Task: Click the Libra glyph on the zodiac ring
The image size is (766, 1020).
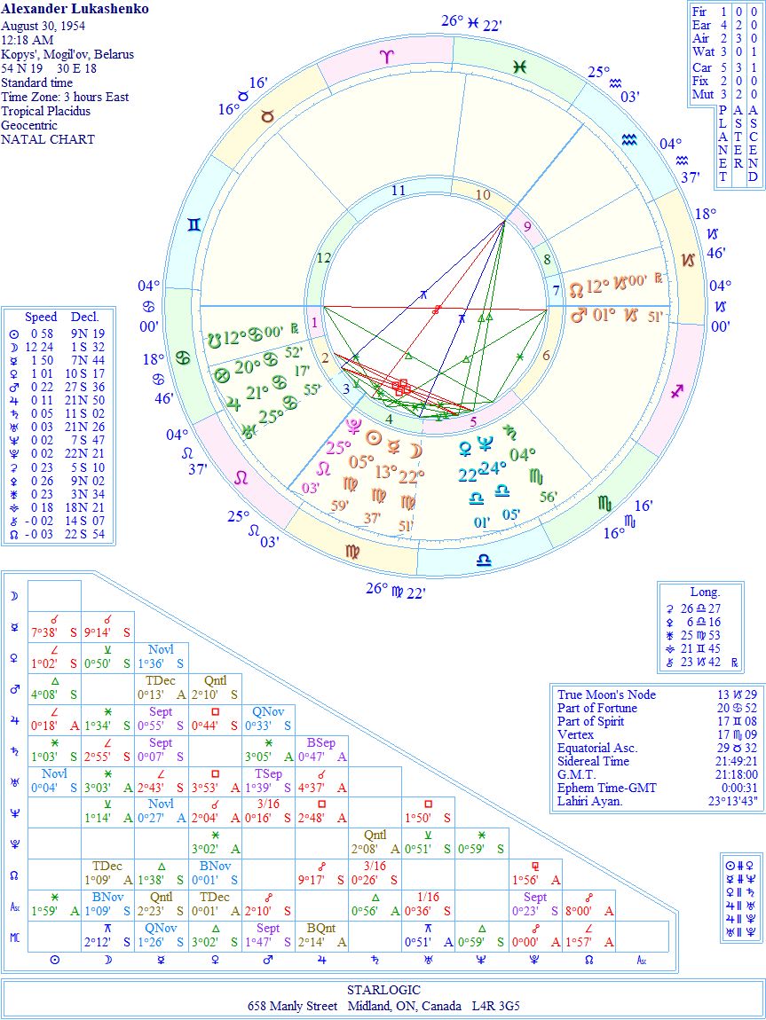Action: pyautogui.click(x=485, y=561)
